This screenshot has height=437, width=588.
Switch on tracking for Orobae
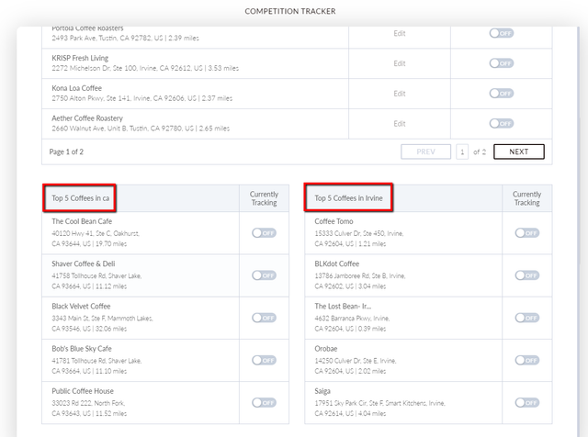point(526,360)
